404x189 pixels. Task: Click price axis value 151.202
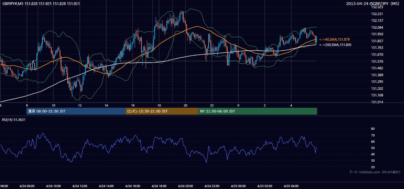[x=377, y=89]
